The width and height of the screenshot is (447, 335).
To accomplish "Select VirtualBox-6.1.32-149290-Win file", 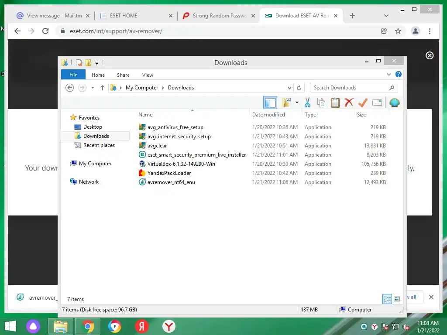I will 181,164.
